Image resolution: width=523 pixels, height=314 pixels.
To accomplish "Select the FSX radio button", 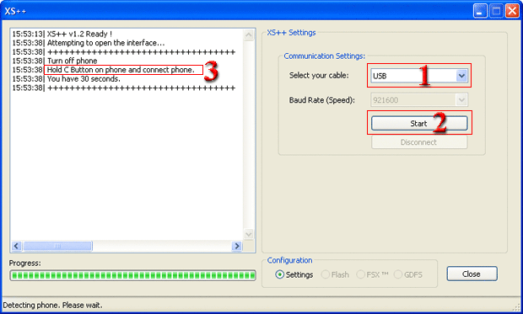I will 360,274.
